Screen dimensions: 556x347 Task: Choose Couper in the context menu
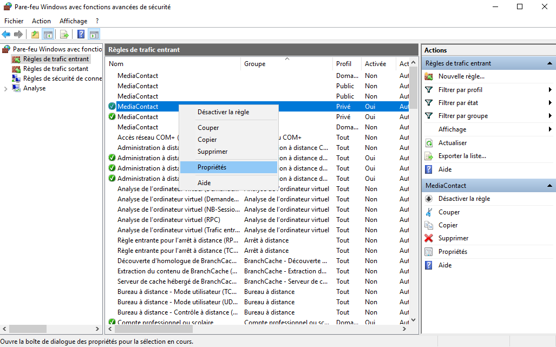point(228,128)
